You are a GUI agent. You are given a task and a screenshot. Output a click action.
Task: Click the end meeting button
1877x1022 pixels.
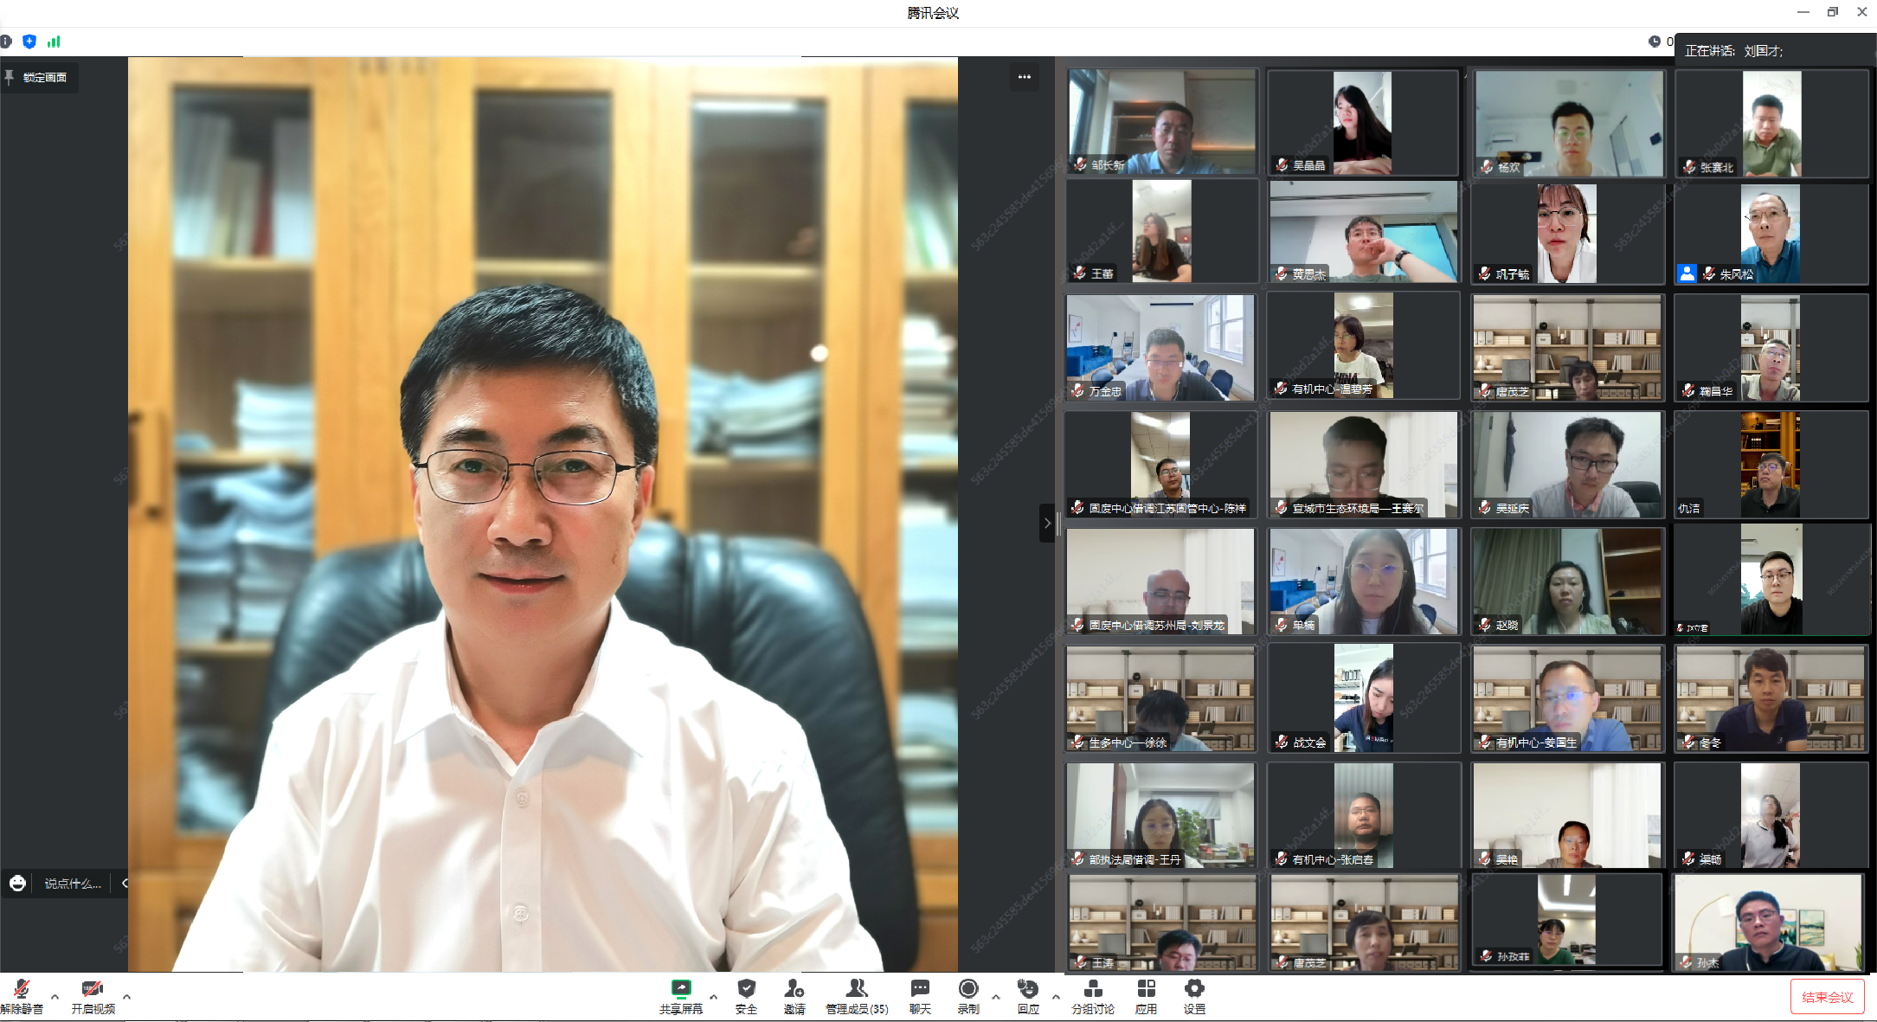point(1827,997)
